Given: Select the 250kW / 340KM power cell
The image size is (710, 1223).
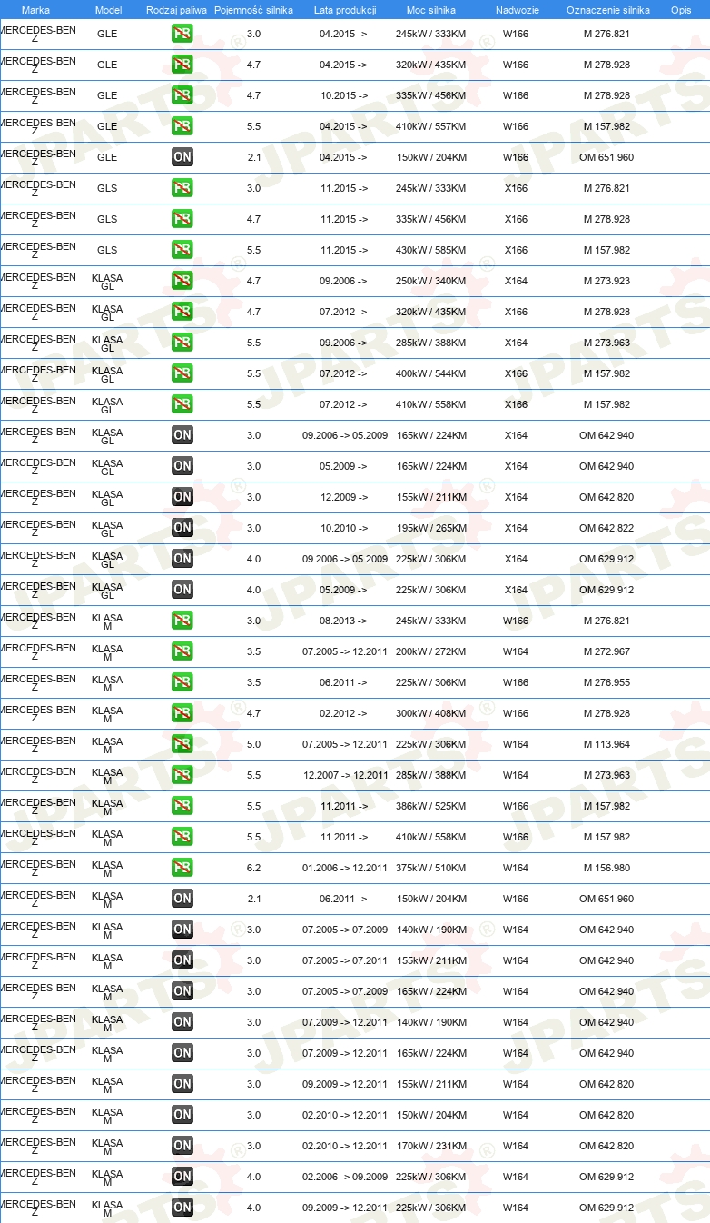Looking at the screenshot, I should coord(430,281).
